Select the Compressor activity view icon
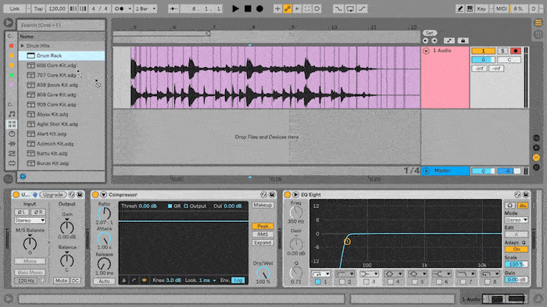547x307 pixels. click(144, 280)
